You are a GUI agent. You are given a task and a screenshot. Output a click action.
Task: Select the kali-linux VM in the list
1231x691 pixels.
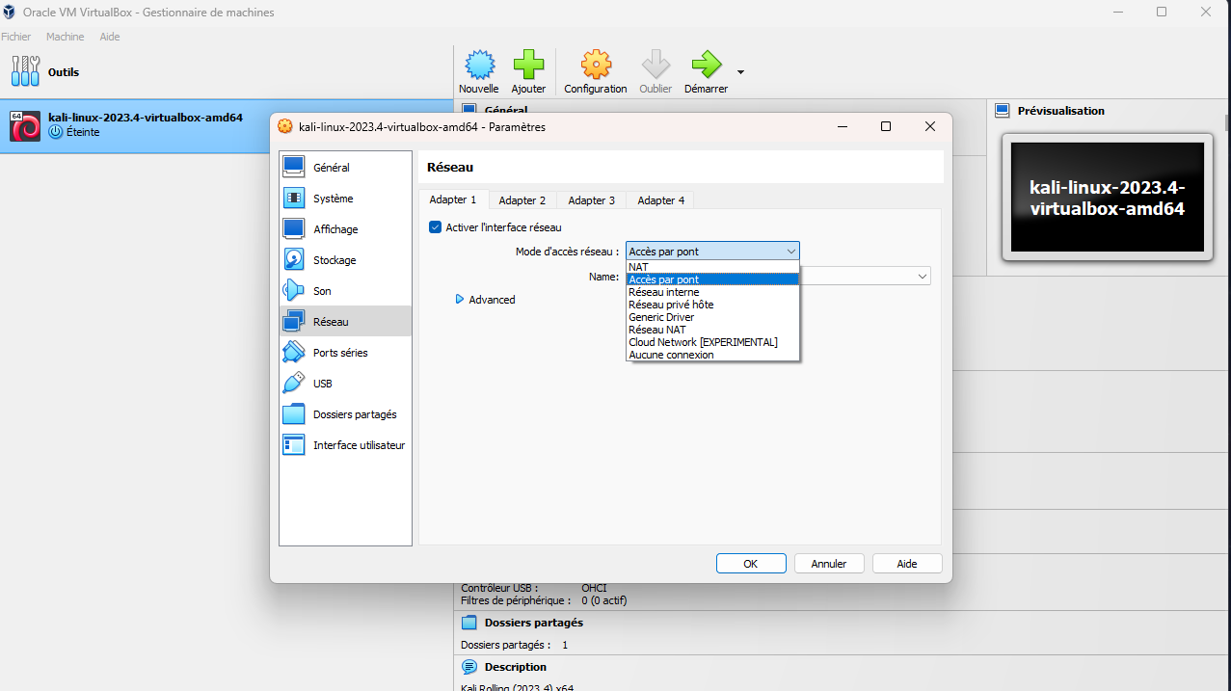[x=145, y=125]
